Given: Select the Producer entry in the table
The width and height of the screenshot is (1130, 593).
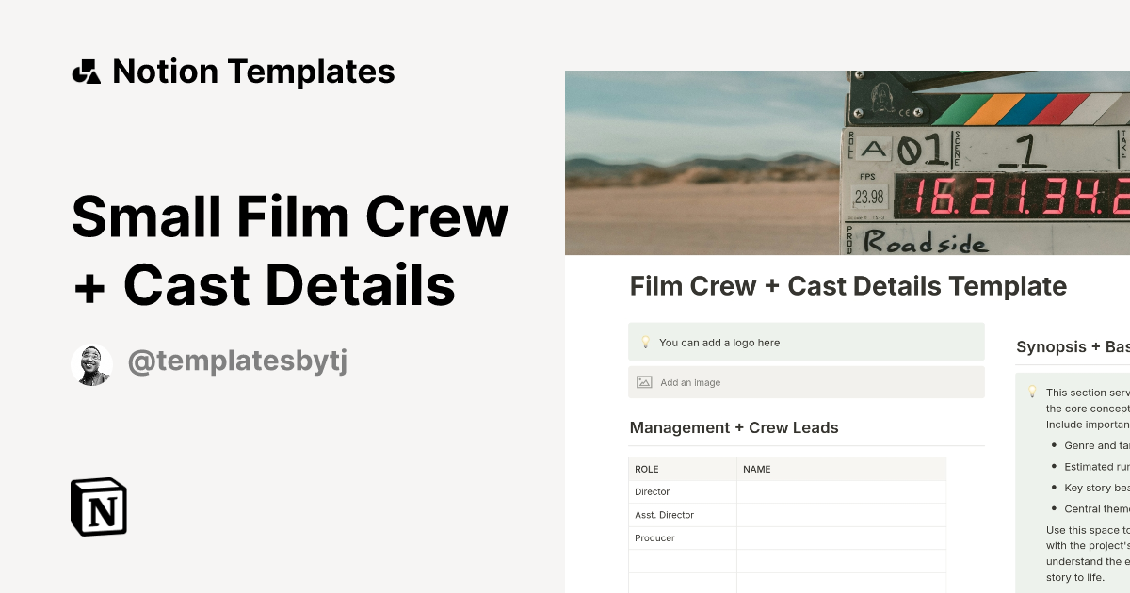Looking at the screenshot, I should point(654,537).
